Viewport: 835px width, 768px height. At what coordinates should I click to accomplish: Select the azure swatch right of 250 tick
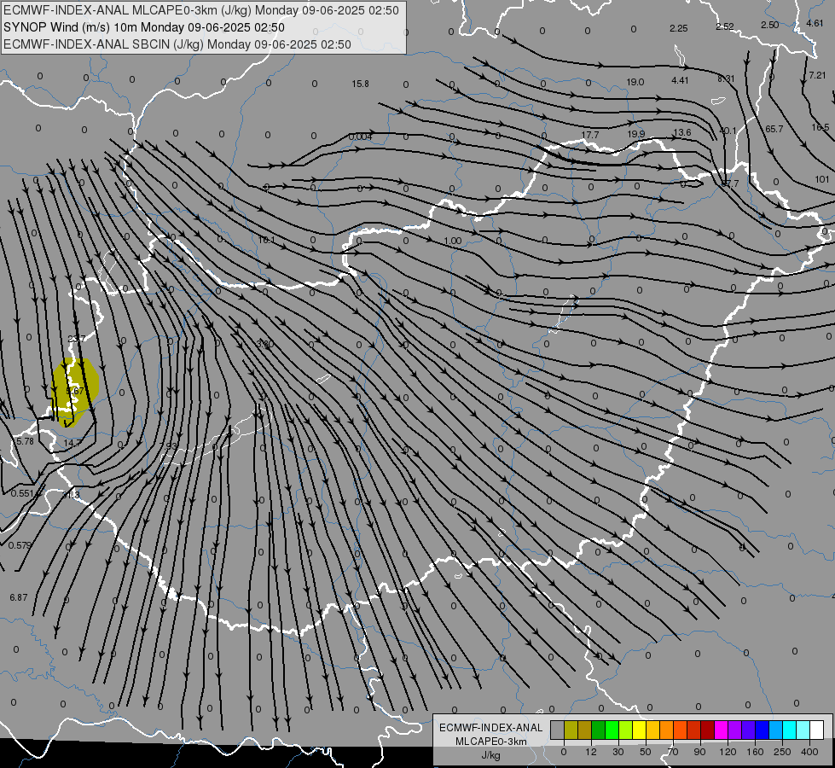coord(776,730)
